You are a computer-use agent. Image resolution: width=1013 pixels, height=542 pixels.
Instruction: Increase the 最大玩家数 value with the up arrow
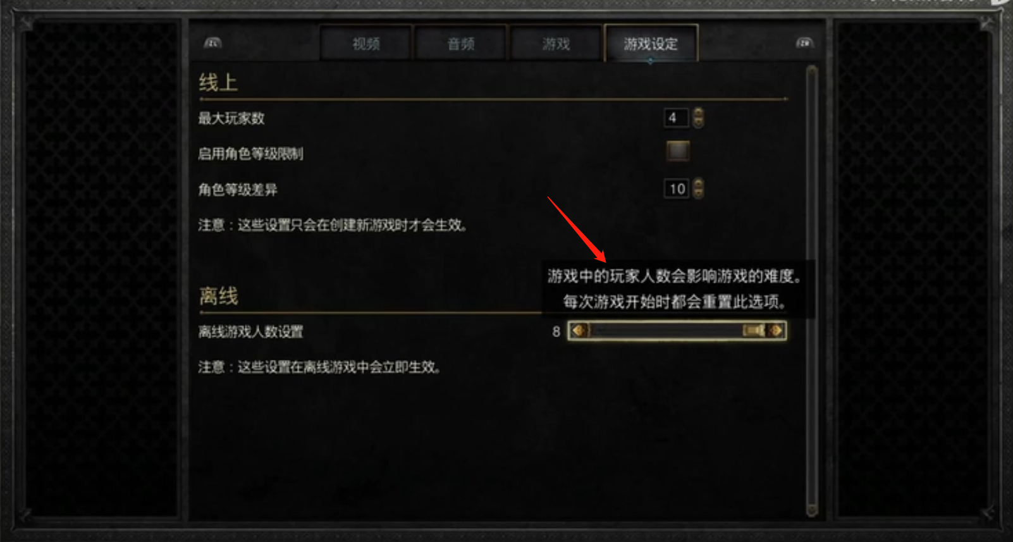698,113
